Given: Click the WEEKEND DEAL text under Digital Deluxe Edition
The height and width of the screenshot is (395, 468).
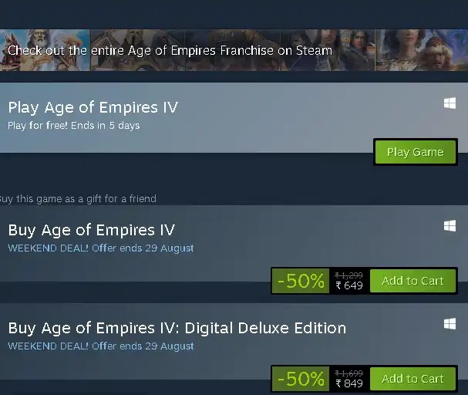Looking at the screenshot, I should (100, 346).
